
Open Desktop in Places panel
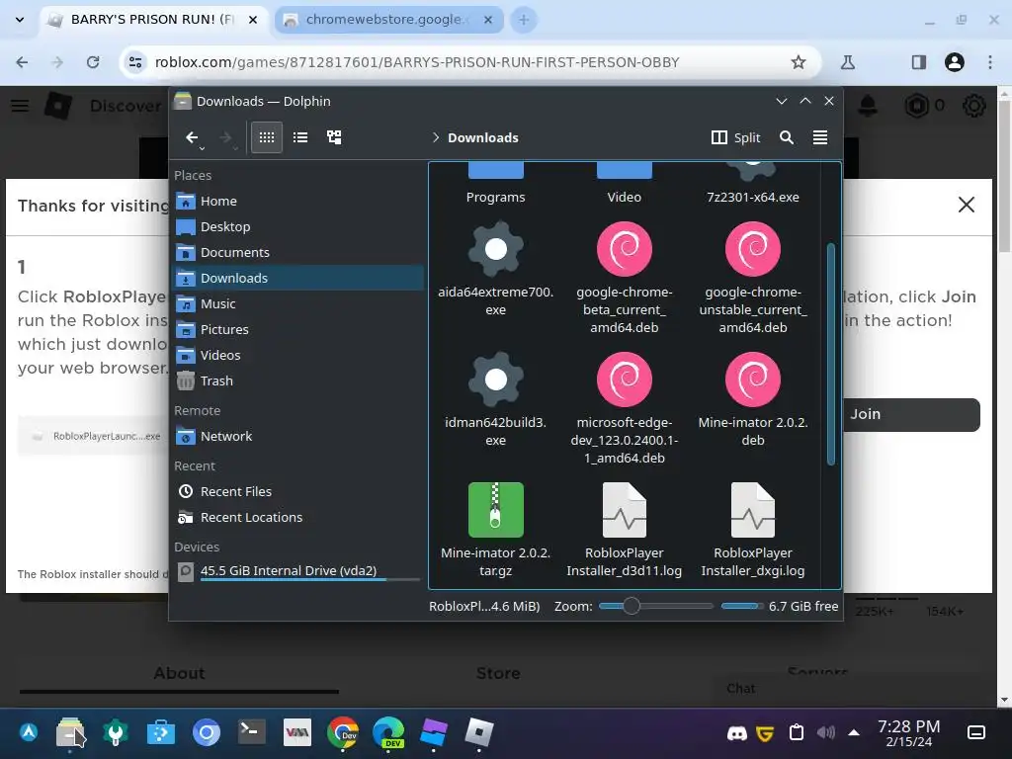point(297,226)
